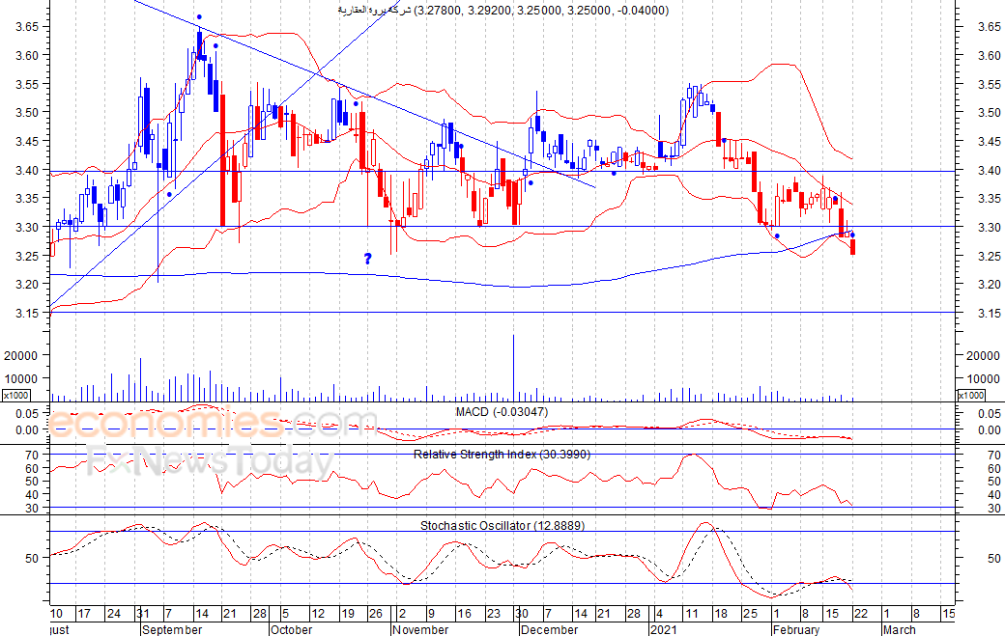Select the September month label
The height and width of the screenshot is (636, 1005).
click(172, 629)
